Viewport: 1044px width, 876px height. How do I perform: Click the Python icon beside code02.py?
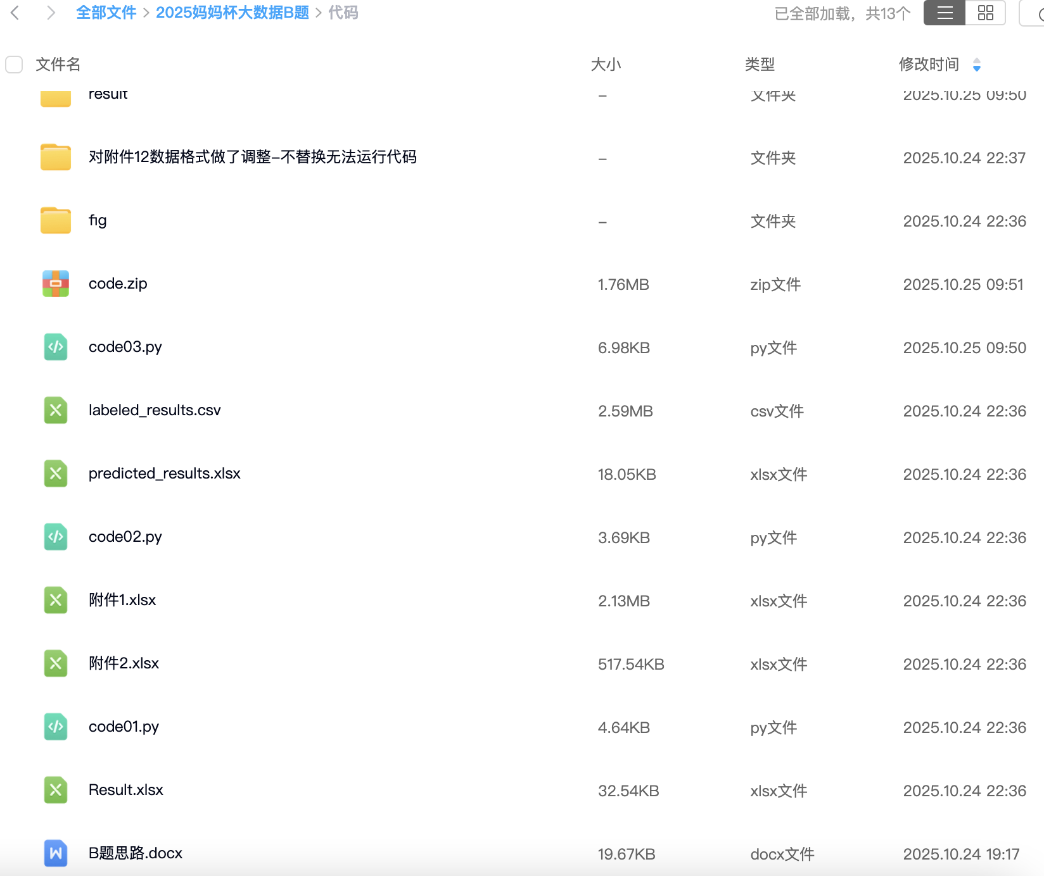click(x=56, y=537)
